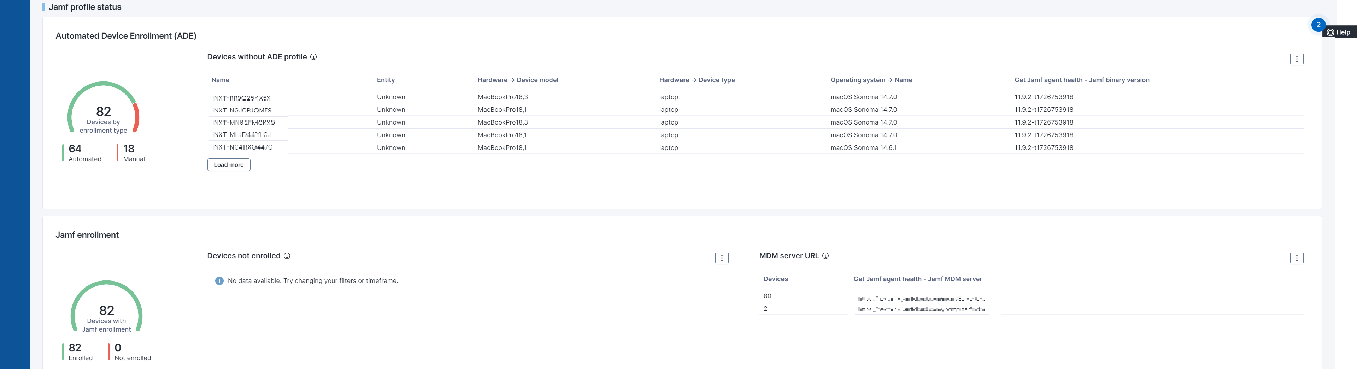The image size is (1357, 369).
Task: Click Hardware Device type column header
Action: pyautogui.click(x=697, y=80)
